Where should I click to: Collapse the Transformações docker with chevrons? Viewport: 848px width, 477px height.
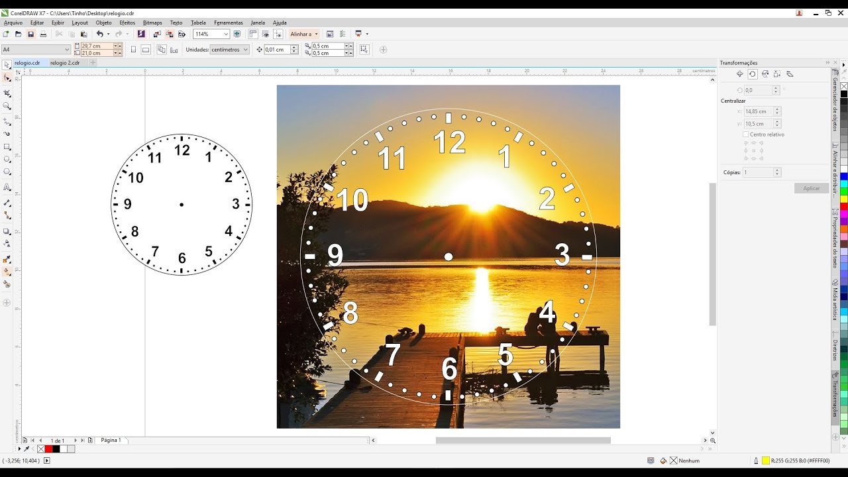pyautogui.click(x=827, y=63)
